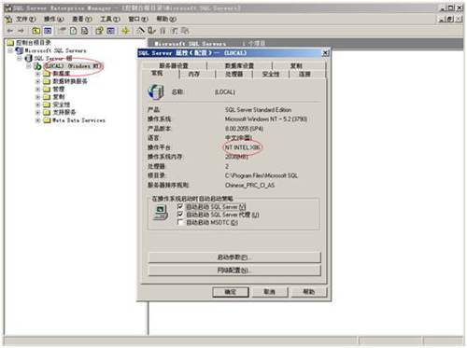Click the Forward arrow in the toolbar

coord(21,31)
